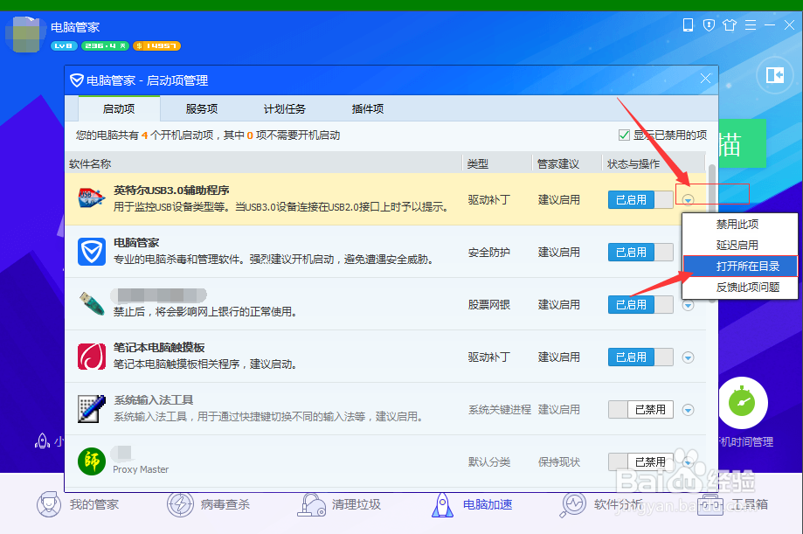The width and height of the screenshot is (803, 534).
Task: Select 延迟启用 from context menu
Action: pyautogui.click(x=740, y=245)
